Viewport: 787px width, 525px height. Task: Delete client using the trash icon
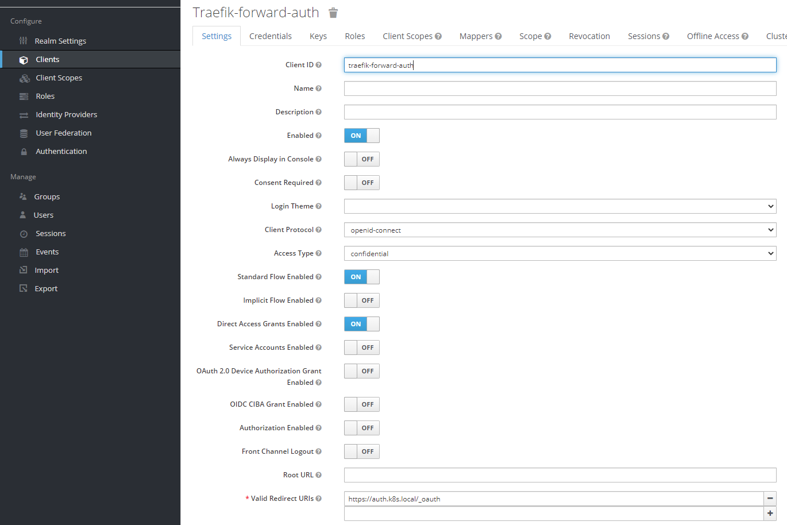point(333,13)
